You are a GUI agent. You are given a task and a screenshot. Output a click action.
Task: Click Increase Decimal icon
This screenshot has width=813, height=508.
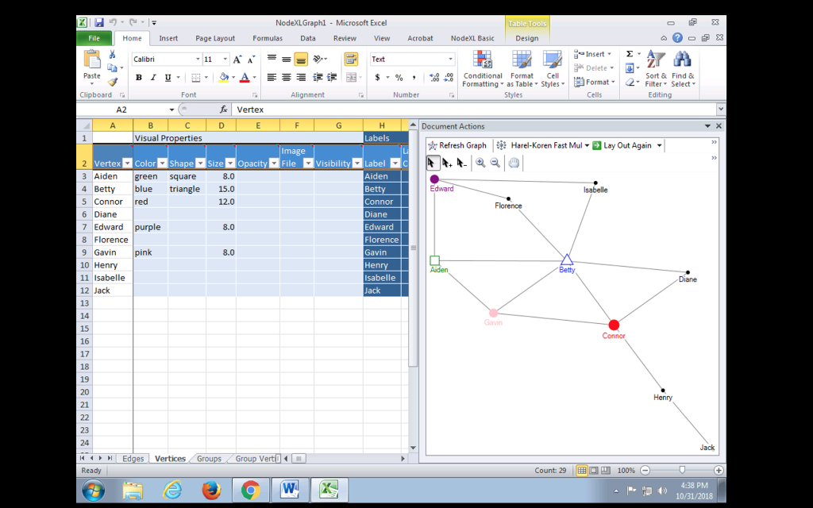coord(434,78)
